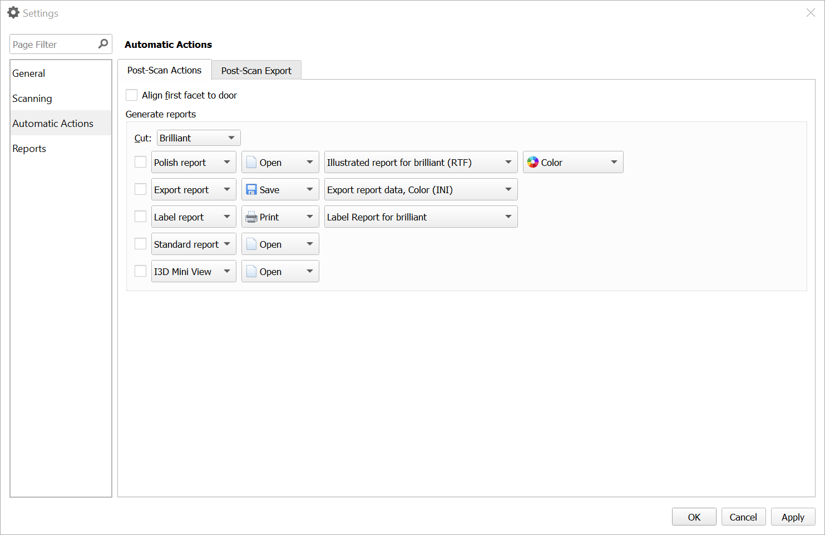Click the magnifier icon in the Page Filter box
825x535 pixels.
[102, 43]
